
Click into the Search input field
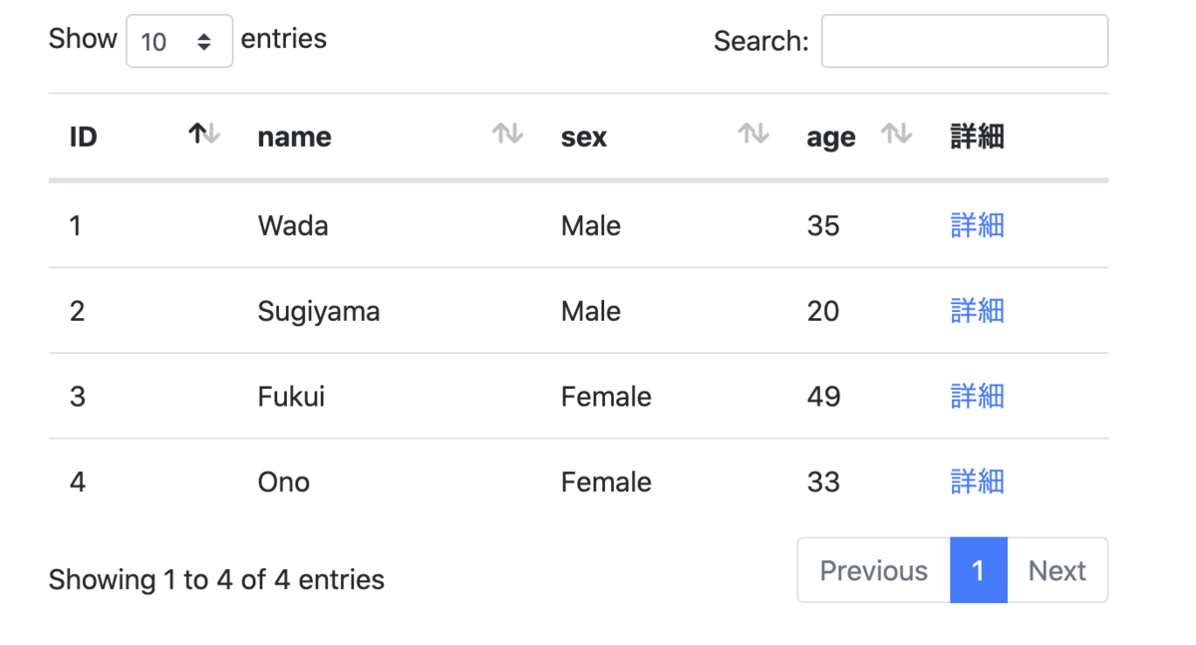[x=964, y=42]
